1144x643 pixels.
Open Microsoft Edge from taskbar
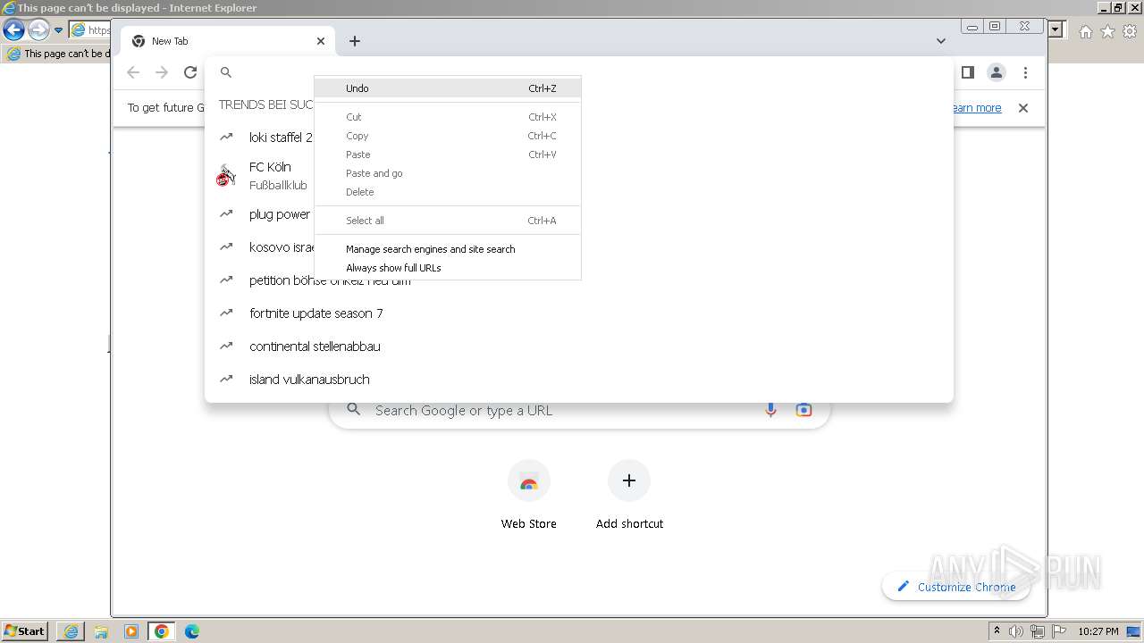click(x=192, y=631)
